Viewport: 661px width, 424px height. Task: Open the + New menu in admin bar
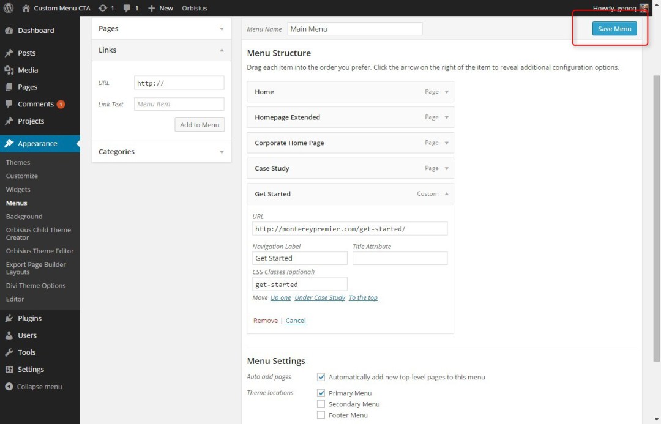(x=160, y=8)
